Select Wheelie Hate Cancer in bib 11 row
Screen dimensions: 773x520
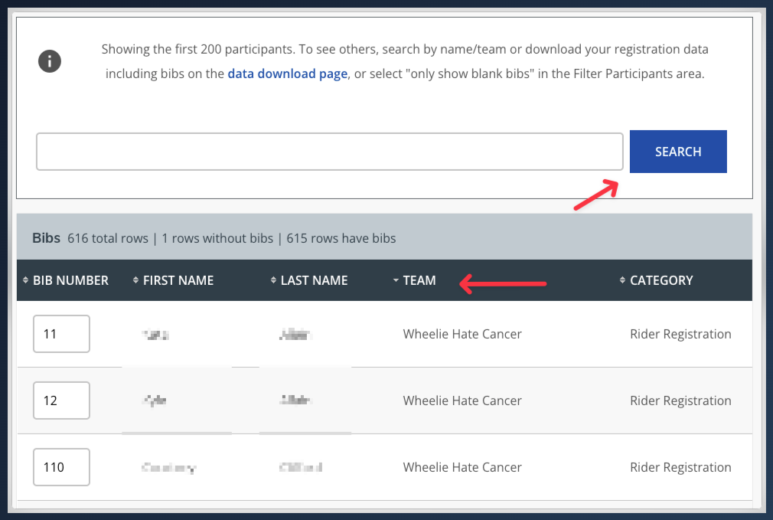point(462,334)
